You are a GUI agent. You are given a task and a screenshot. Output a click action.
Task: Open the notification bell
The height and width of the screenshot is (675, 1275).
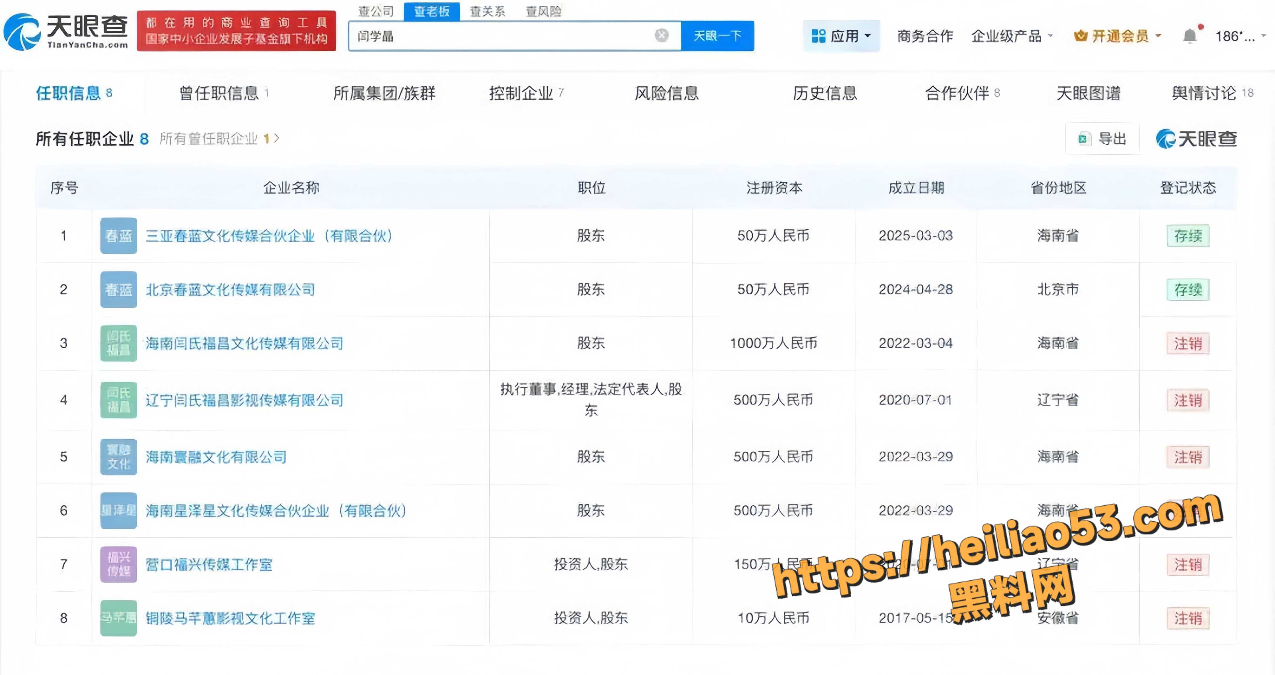[1190, 36]
